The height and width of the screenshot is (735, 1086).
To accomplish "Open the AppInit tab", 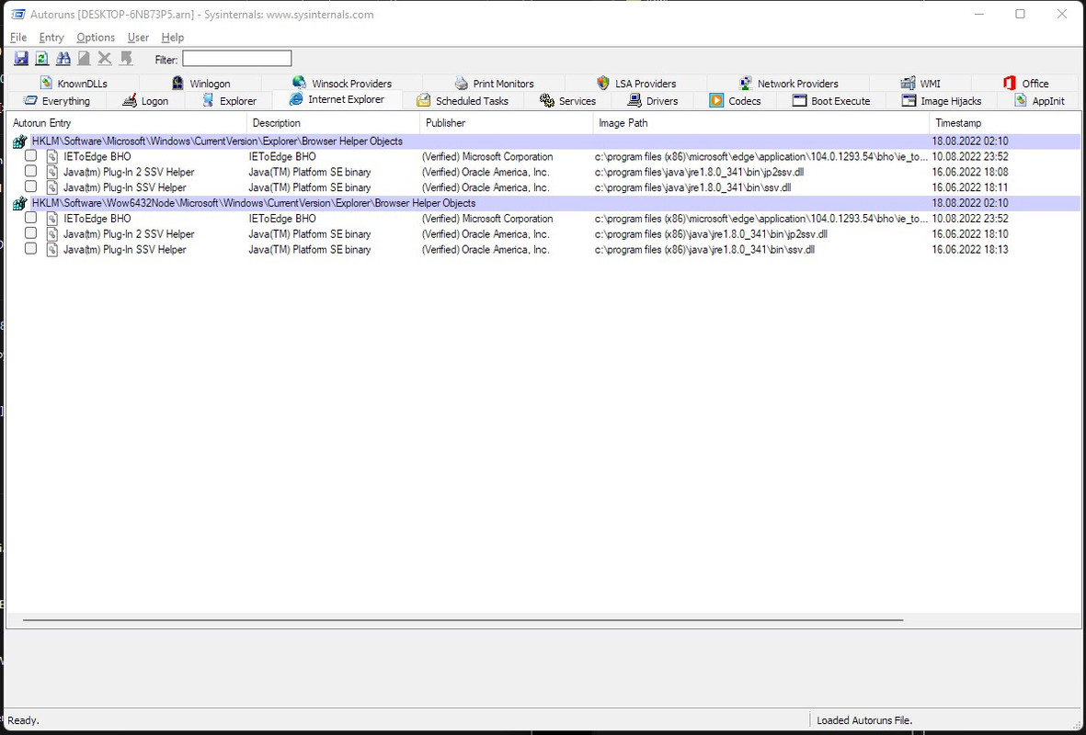I will pyautogui.click(x=1039, y=101).
